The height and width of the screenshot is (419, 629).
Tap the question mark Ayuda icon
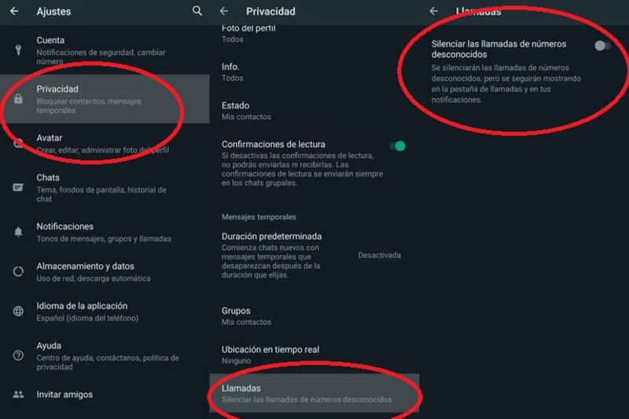tap(18, 355)
